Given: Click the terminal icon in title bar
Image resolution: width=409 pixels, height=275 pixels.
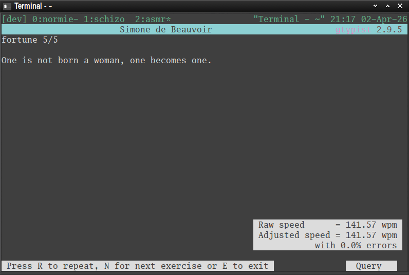Looking at the screenshot, I should click(7, 6).
